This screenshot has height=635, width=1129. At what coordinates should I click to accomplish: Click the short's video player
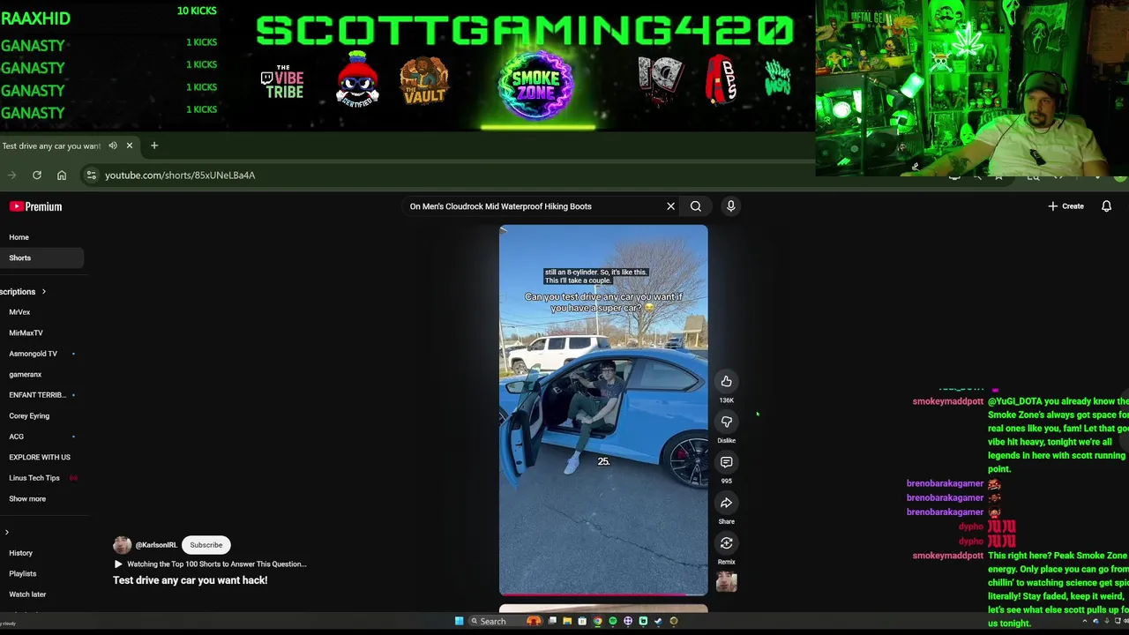(603, 410)
